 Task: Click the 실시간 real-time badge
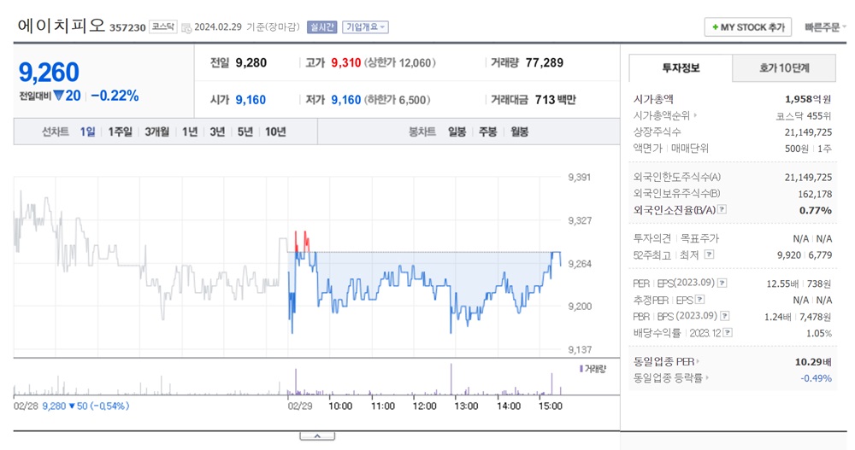click(321, 27)
